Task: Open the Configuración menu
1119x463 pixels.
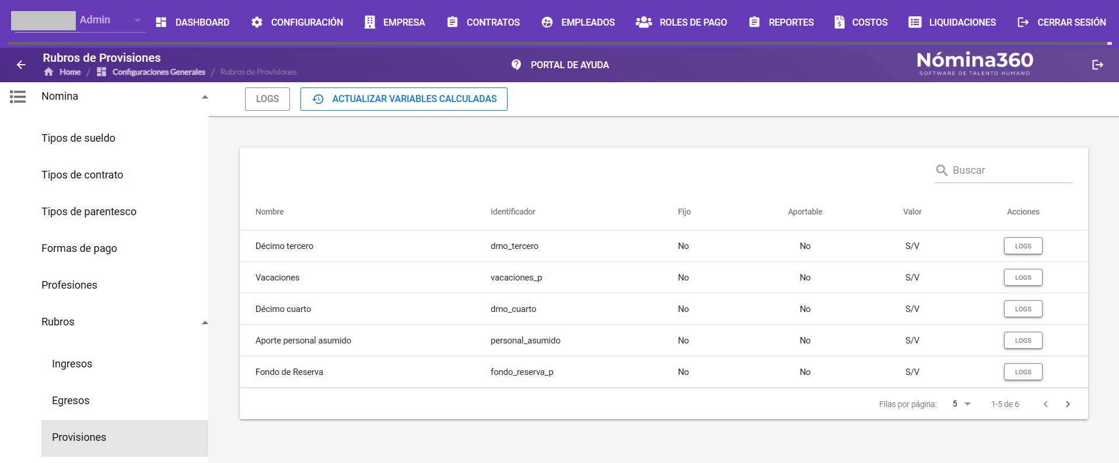Action: click(298, 22)
